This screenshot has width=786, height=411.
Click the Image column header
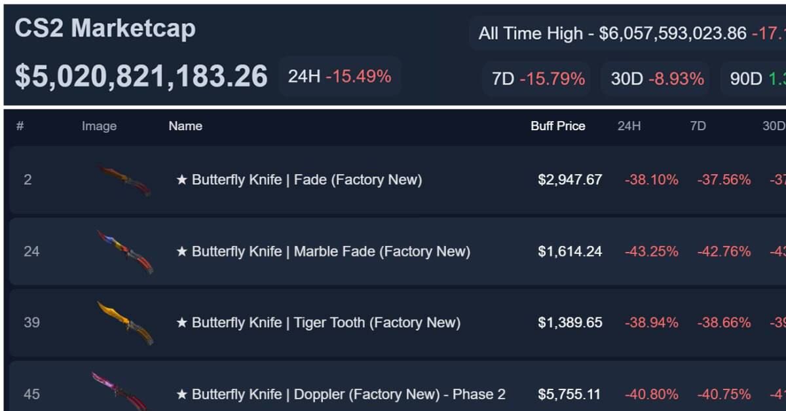tap(99, 126)
